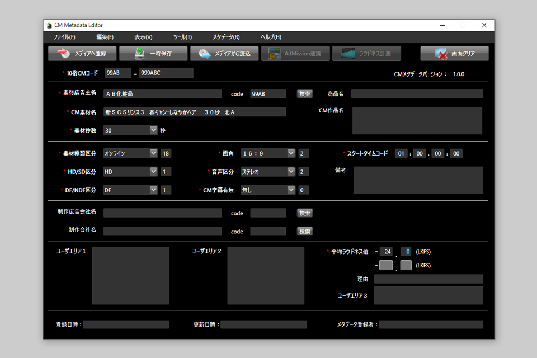The image size is (537, 358).
Task: Click the CM素材名 input field
Action: click(x=195, y=112)
